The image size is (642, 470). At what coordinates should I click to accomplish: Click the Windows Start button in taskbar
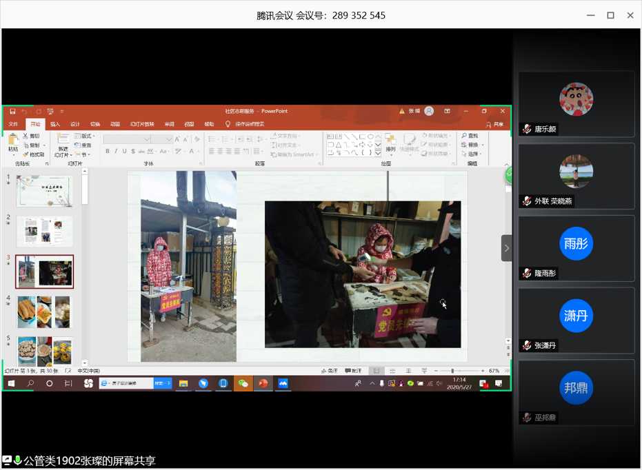tap(12, 383)
